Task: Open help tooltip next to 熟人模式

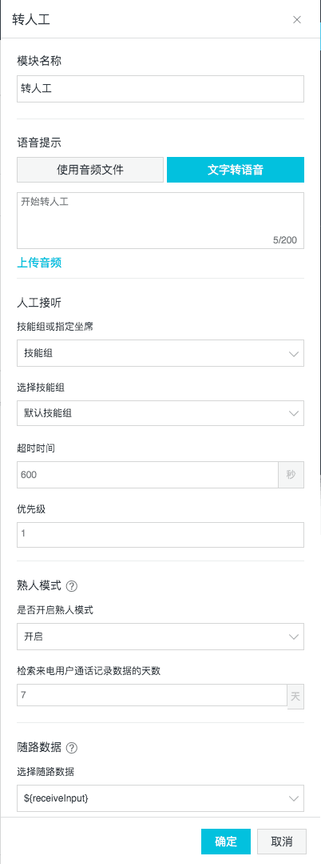Action: point(71,585)
